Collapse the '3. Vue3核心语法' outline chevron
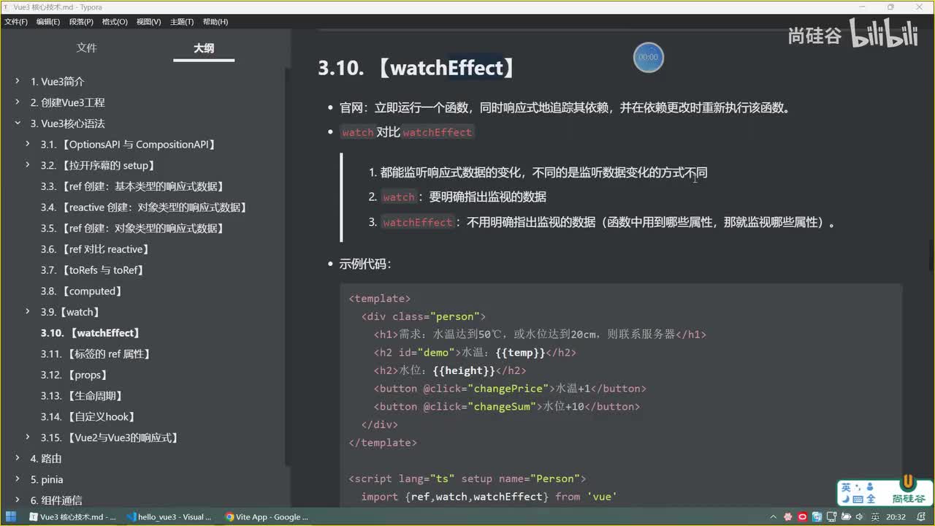Screen dimensions: 935x526 [x=18, y=123]
